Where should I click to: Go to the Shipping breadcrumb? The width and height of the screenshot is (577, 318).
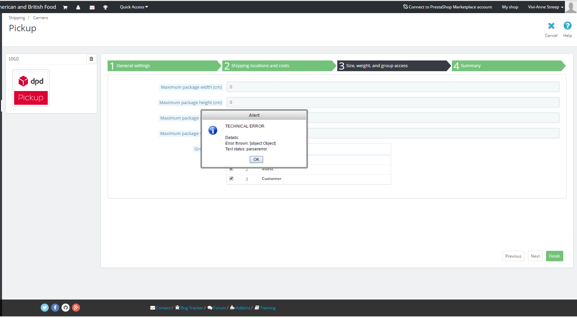(x=17, y=18)
